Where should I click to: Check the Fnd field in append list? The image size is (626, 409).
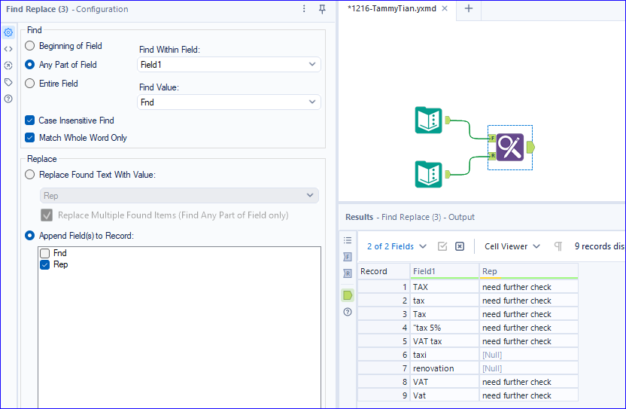[45, 254]
